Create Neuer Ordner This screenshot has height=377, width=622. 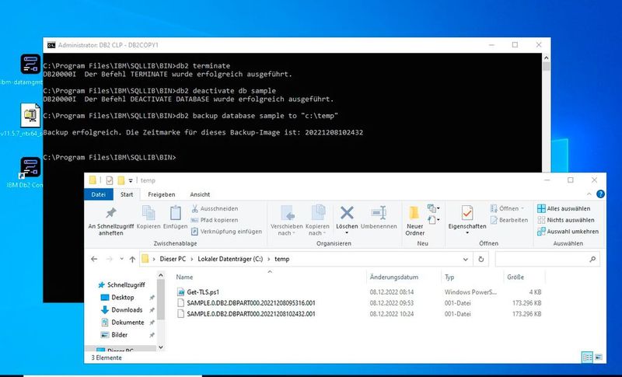click(x=415, y=222)
